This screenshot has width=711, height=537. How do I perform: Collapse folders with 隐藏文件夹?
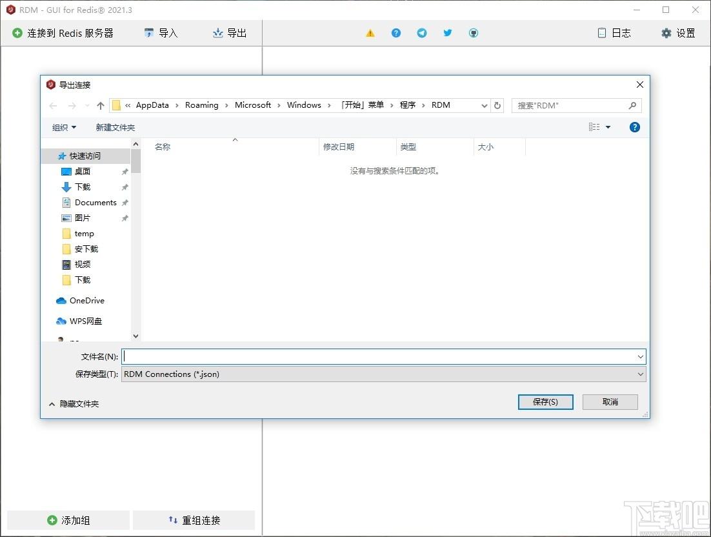click(x=74, y=403)
